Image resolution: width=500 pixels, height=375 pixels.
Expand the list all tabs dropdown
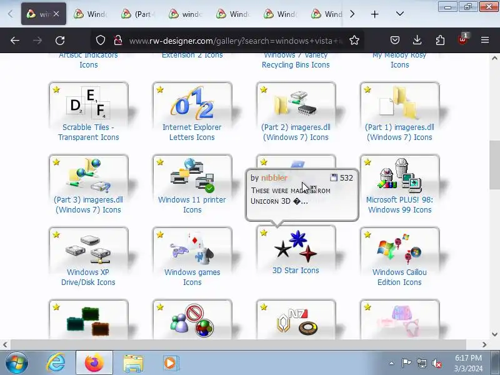[400, 14]
